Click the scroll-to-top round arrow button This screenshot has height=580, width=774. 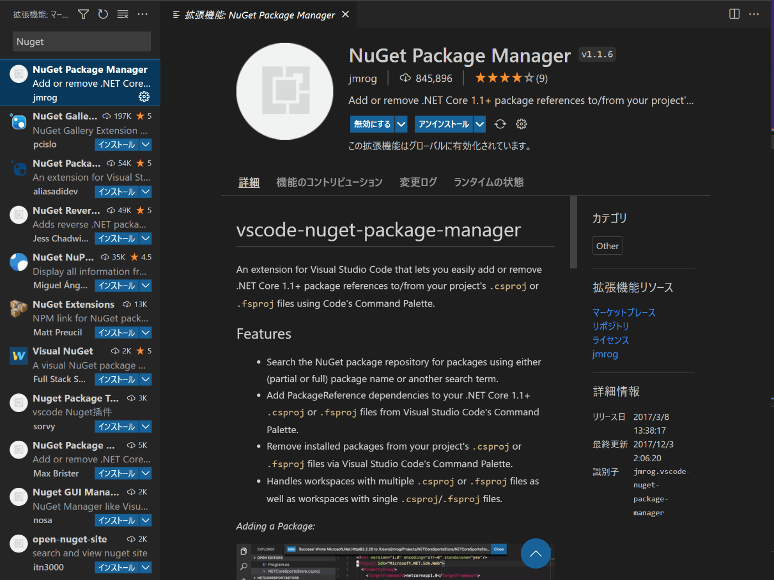click(536, 553)
